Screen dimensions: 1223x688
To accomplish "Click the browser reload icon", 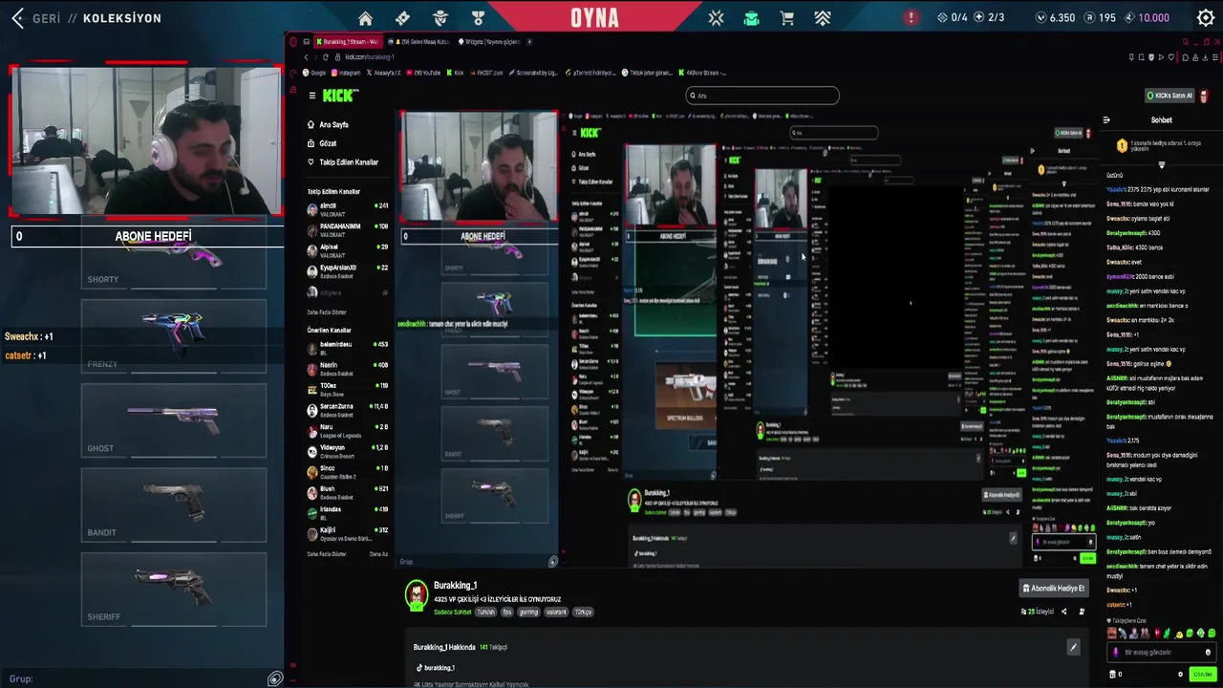I will [325, 57].
